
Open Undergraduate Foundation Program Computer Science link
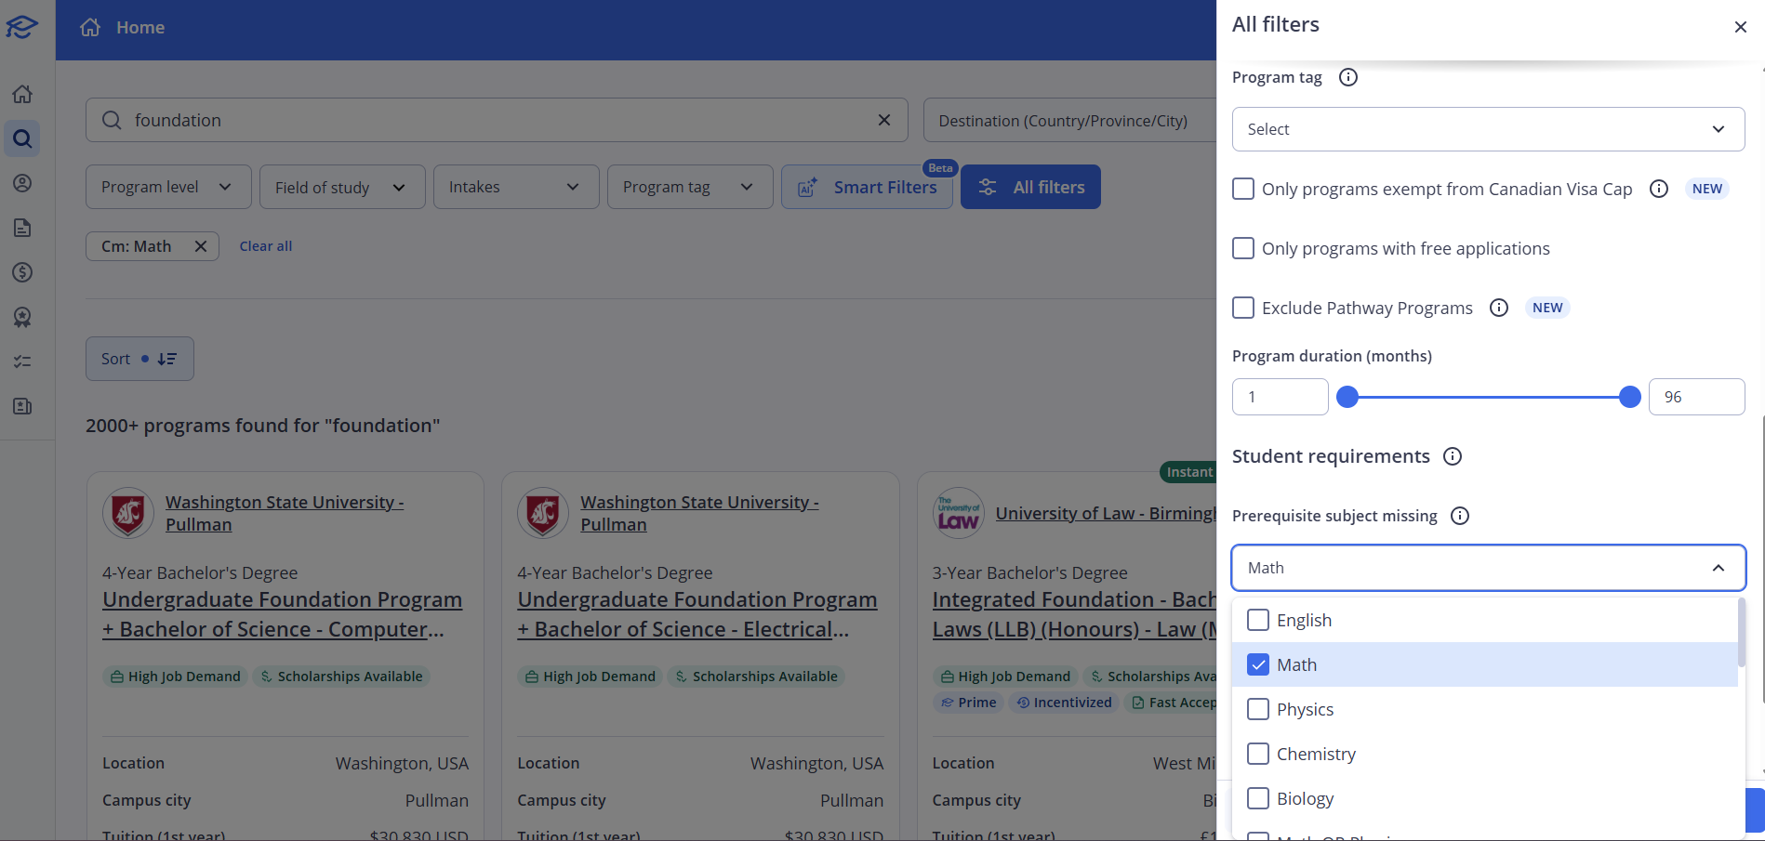[x=282, y=614]
